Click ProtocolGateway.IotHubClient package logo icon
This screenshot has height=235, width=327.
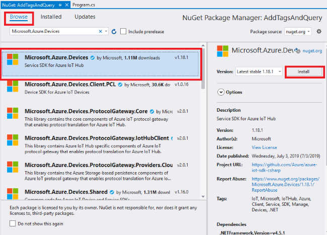13,141
